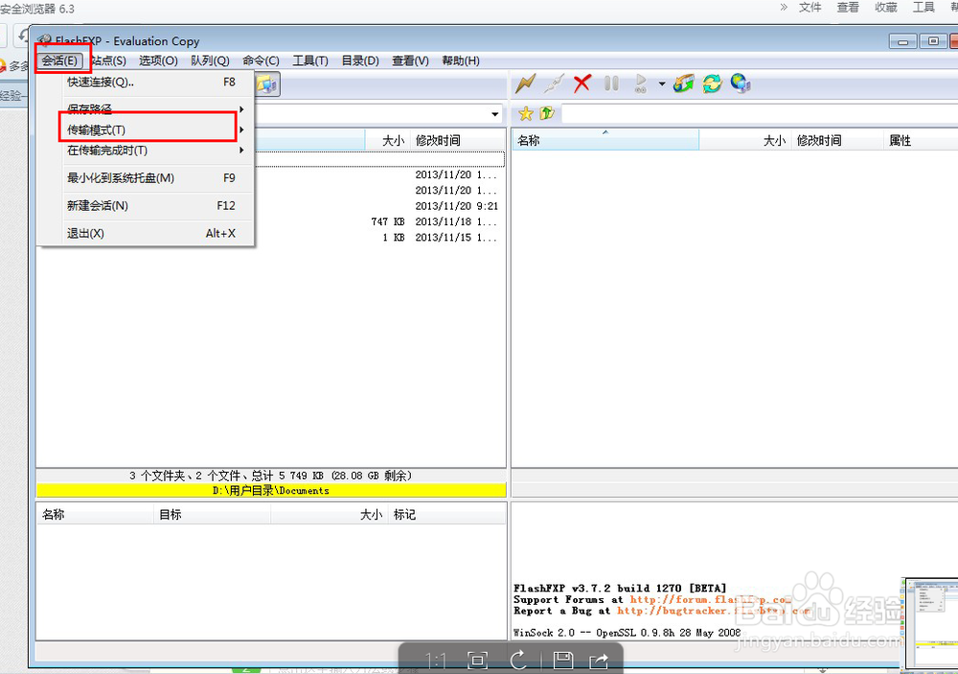
Task: Click the browser » overflow chevron
Action: 784,8
